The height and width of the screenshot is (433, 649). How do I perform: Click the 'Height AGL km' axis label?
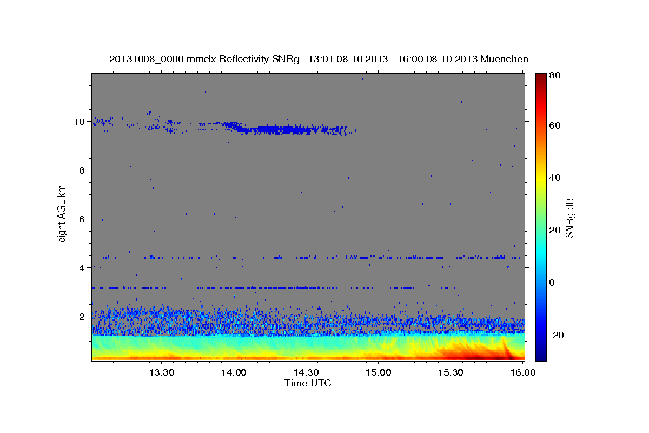tap(62, 217)
